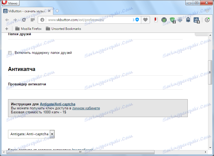The height and width of the screenshot is (156, 214).
Task: Reload the current page
Action: [x=24, y=20]
